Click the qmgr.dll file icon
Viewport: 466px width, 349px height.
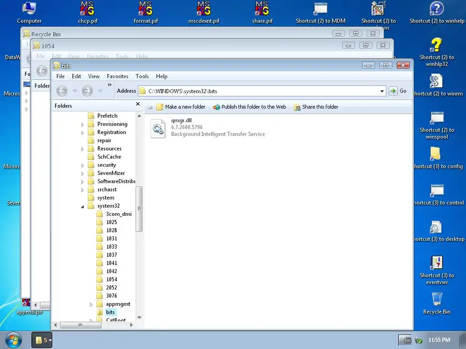tap(158, 128)
